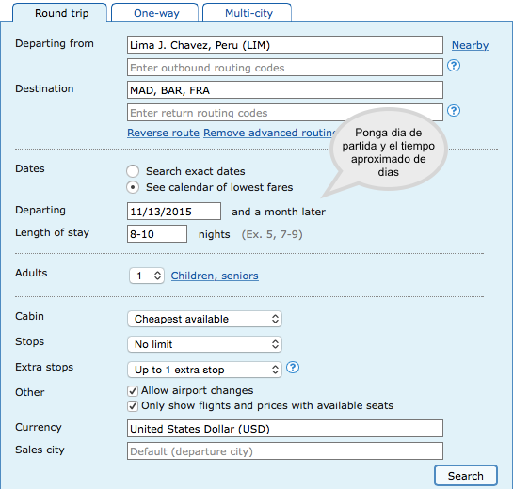Select See calendar of lowest fares option
513x489 pixels.
click(x=133, y=187)
